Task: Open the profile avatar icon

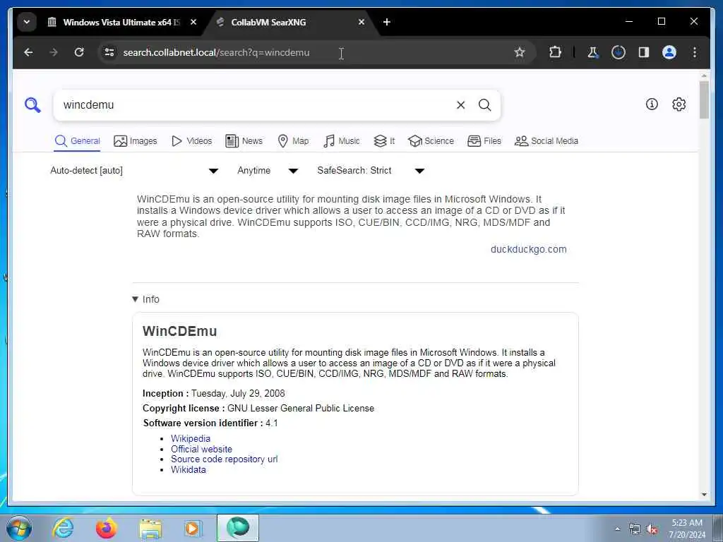Action: (x=669, y=52)
